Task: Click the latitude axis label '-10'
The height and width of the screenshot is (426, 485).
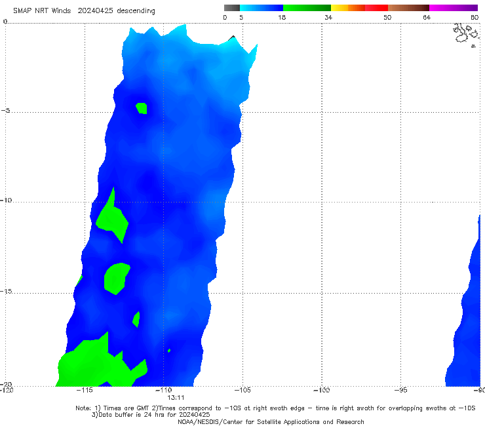Action: [6, 200]
